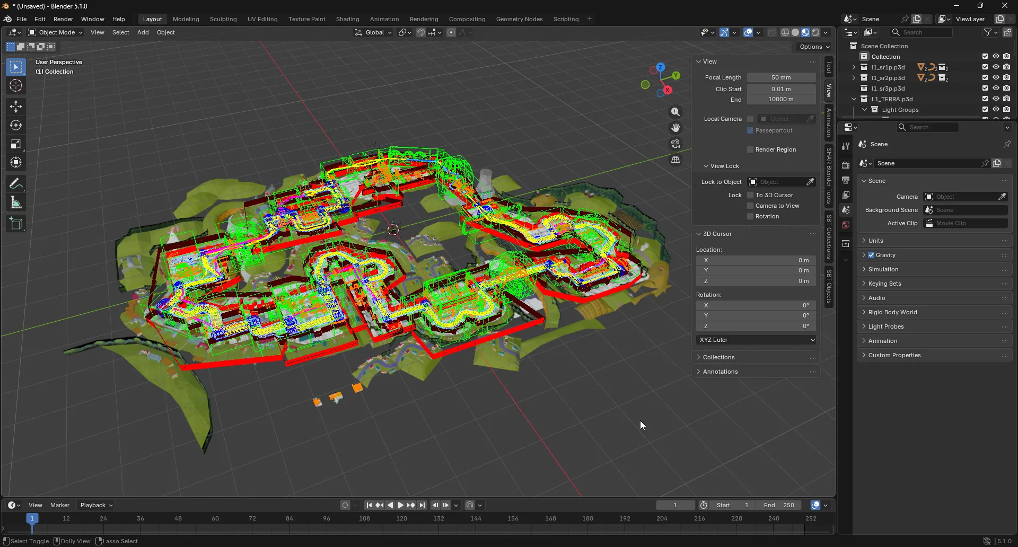Click the Clip End 10000 m field
The width and height of the screenshot is (1018, 547).
coord(782,100)
